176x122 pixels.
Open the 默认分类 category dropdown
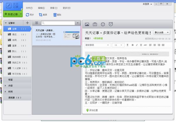tap(162, 33)
